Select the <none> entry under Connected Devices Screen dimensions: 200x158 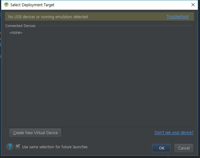pyautogui.click(x=16, y=33)
